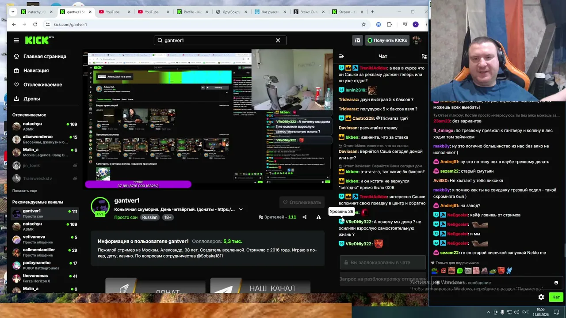Bookmark this page with the star icon

pos(363,24)
